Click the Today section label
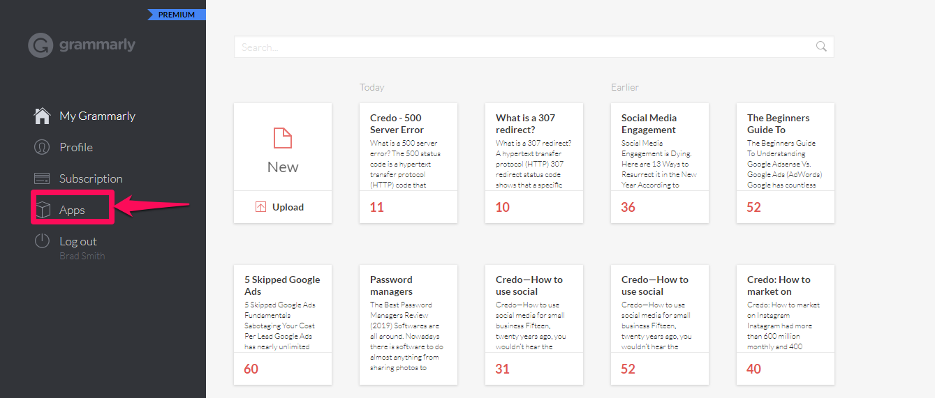This screenshot has width=935, height=398. (372, 87)
